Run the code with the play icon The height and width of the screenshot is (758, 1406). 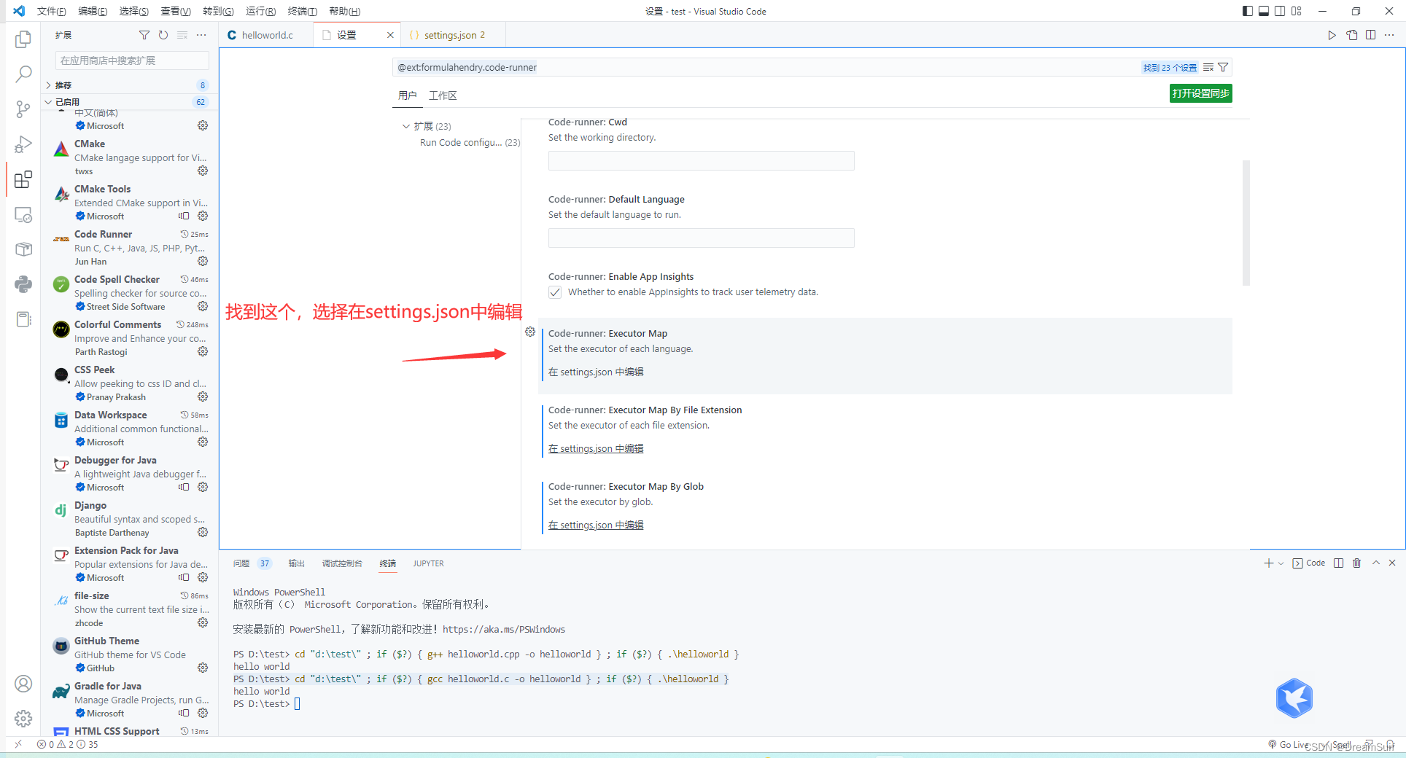1332,35
